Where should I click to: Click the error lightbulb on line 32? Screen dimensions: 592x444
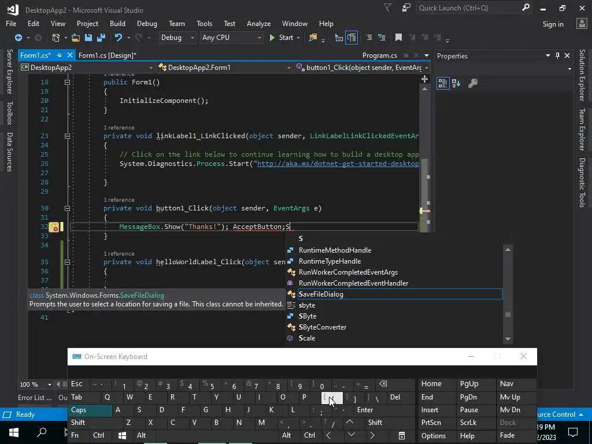[x=54, y=227]
